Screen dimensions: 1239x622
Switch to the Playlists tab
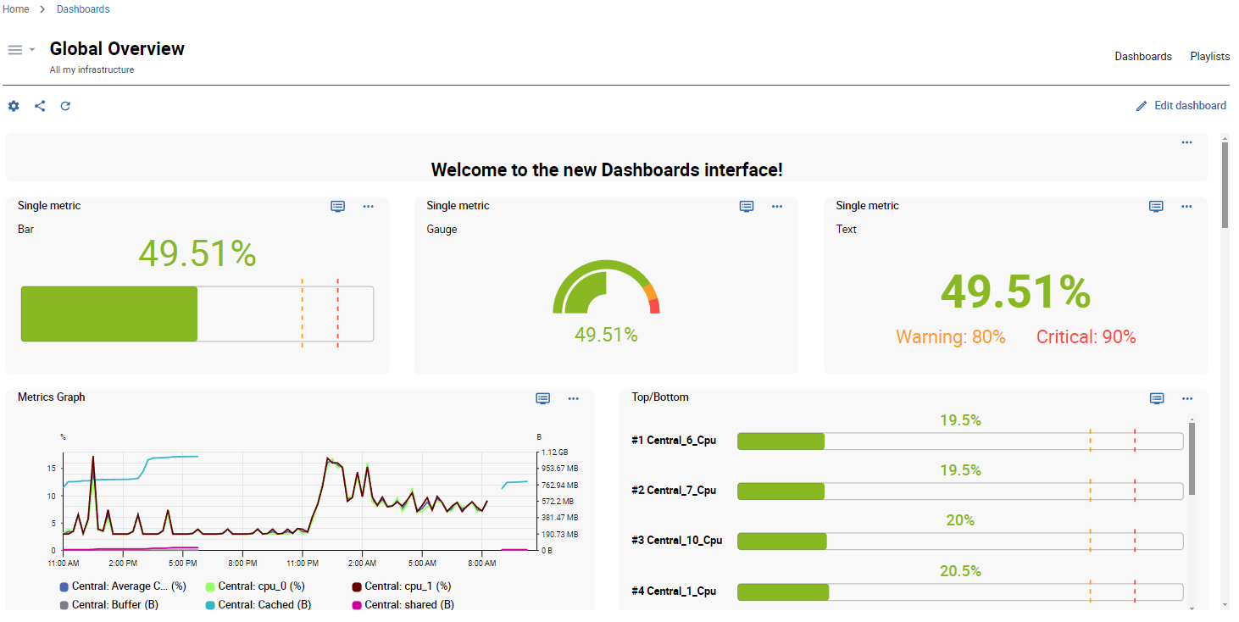(x=1209, y=57)
